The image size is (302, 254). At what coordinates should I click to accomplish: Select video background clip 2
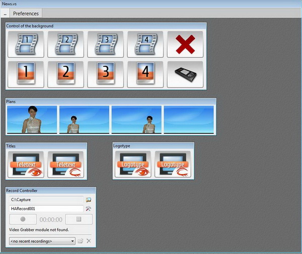click(65, 44)
